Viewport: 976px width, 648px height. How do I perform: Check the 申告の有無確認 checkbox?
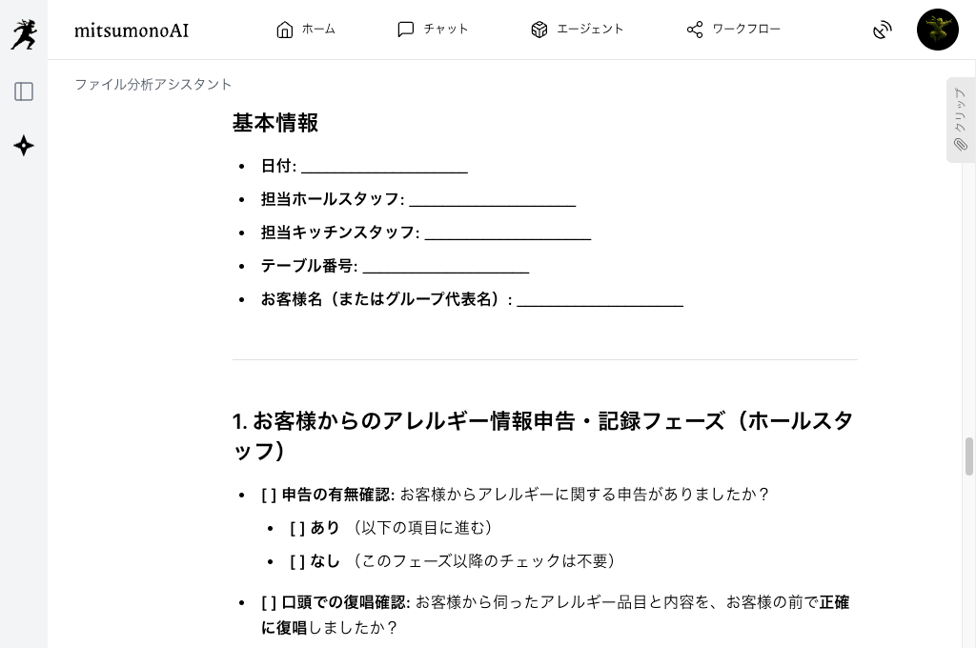click(x=269, y=495)
